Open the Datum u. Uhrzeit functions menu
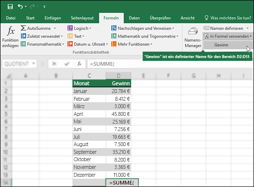Screen dimensions: 254x187 88,44
